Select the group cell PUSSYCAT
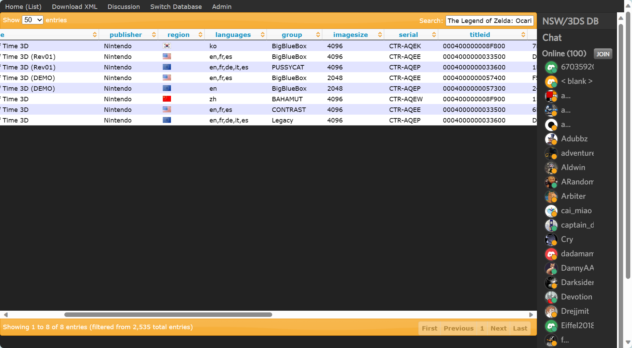632x348 pixels. [x=288, y=67]
